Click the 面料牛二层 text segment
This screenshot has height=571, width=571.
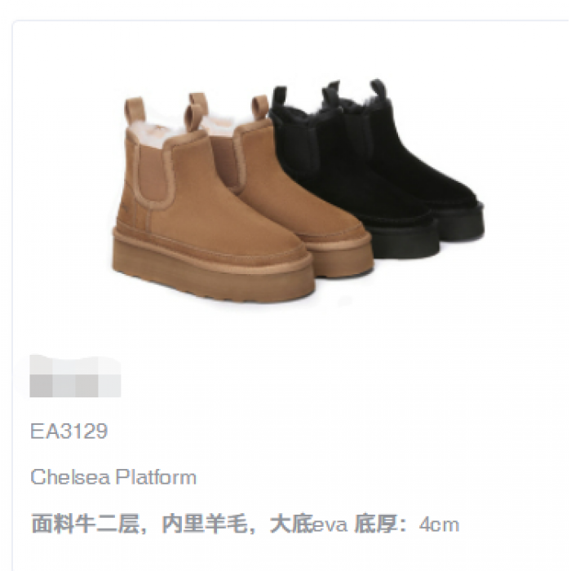[85, 525]
